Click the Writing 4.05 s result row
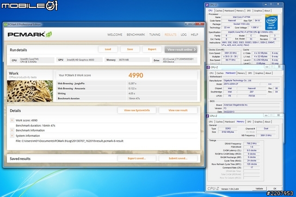Viewport: 296px width, 197px height. (128, 94)
